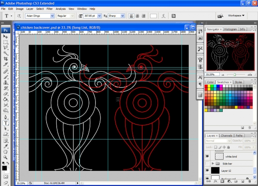Image resolution: width=258 pixels, height=186 pixels.
Task: Select the Eraser tool
Action: tap(6, 93)
